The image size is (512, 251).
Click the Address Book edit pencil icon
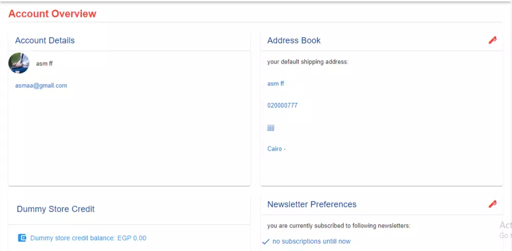pos(493,40)
